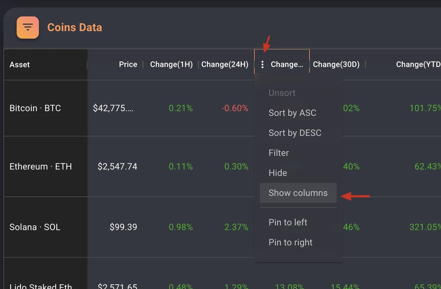This screenshot has height=289, width=441.
Task: Click the Asset column header
Action: pyautogui.click(x=19, y=64)
